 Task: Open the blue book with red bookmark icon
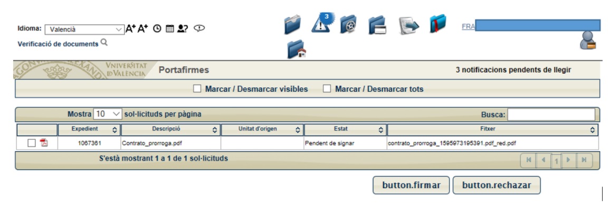pyautogui.click(x=437, y=24)
